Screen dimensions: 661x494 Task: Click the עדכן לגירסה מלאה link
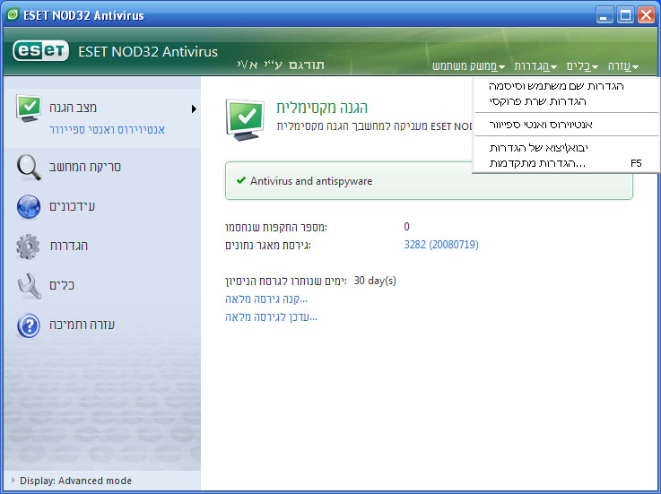(x=271, y=316)
